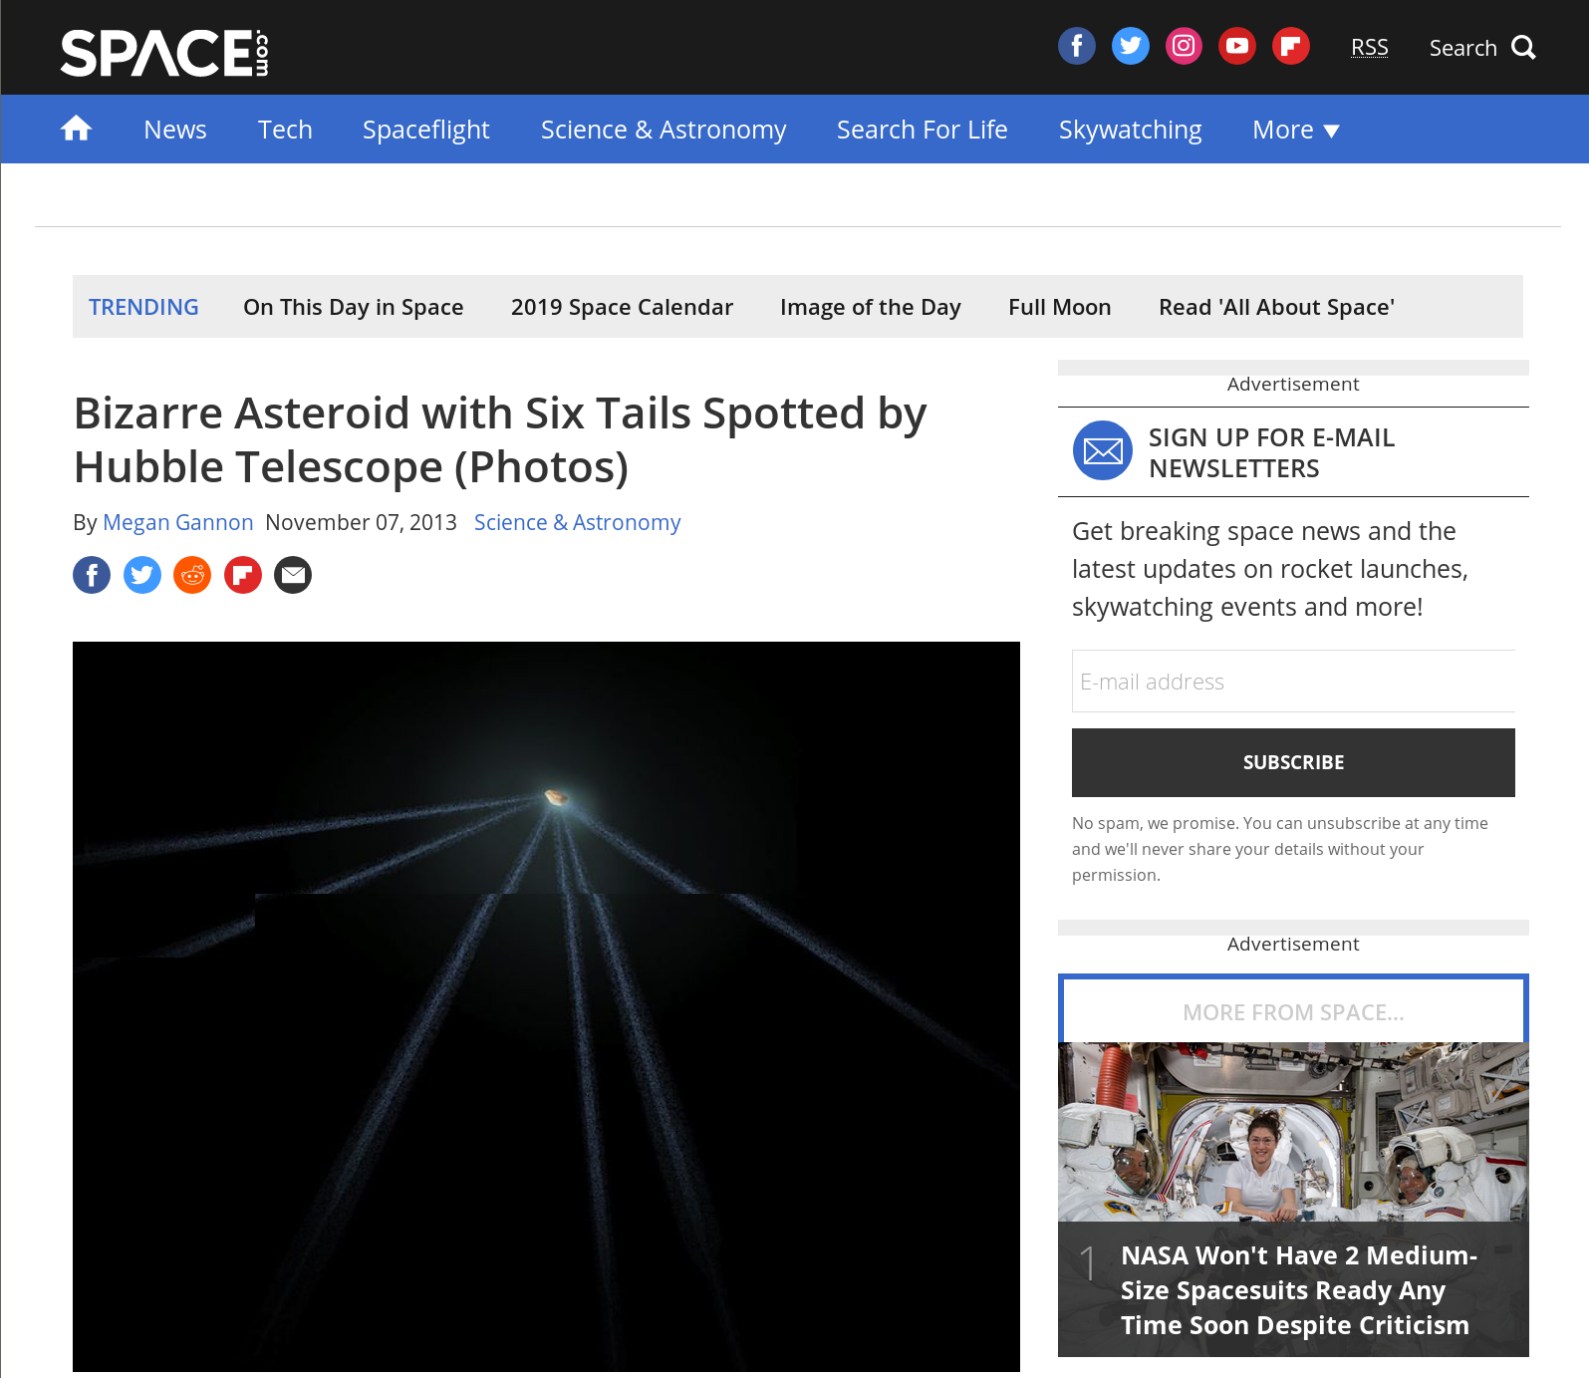
Task: Open Space.com's Instagram page in header
Action: [1184, 46]
